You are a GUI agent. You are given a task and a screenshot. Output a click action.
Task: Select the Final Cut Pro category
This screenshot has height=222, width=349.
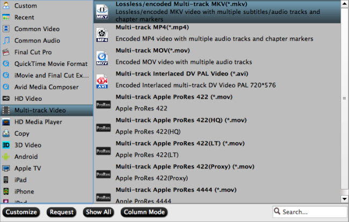[x=47, y=52]
